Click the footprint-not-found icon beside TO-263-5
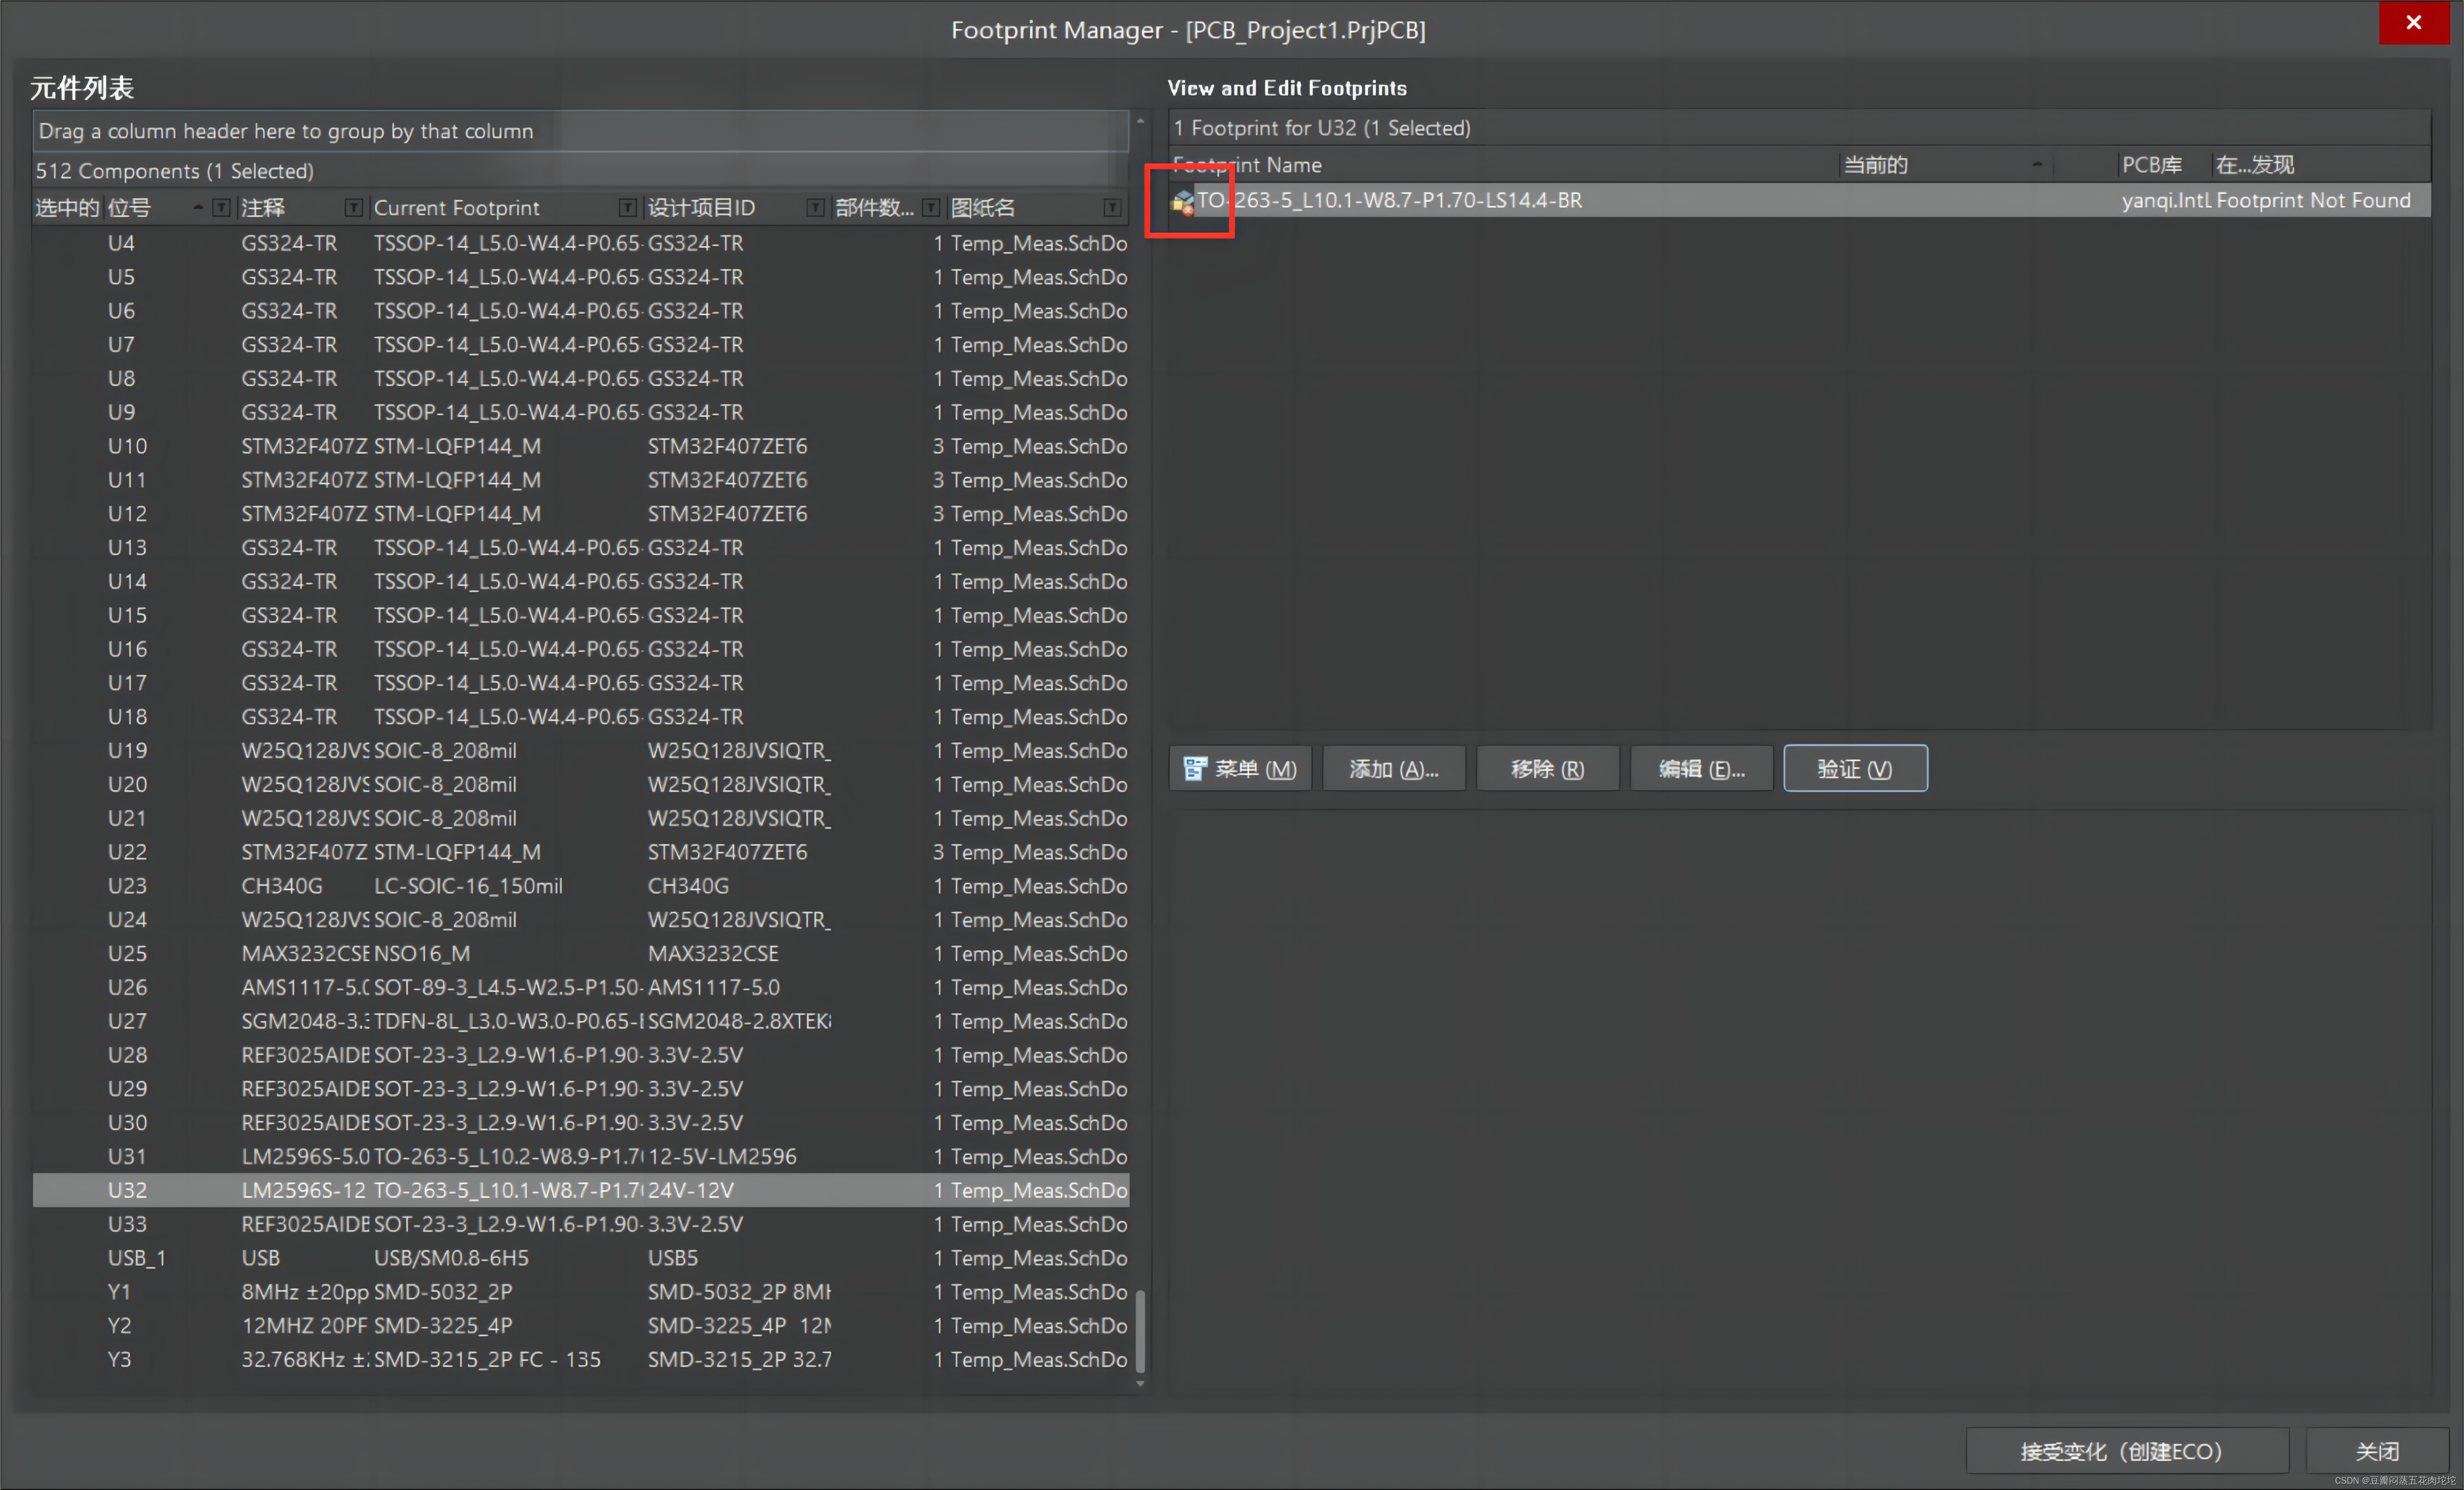Image resolution: width=2464 pixels, height=1490 pixels. click(1183, 202)
